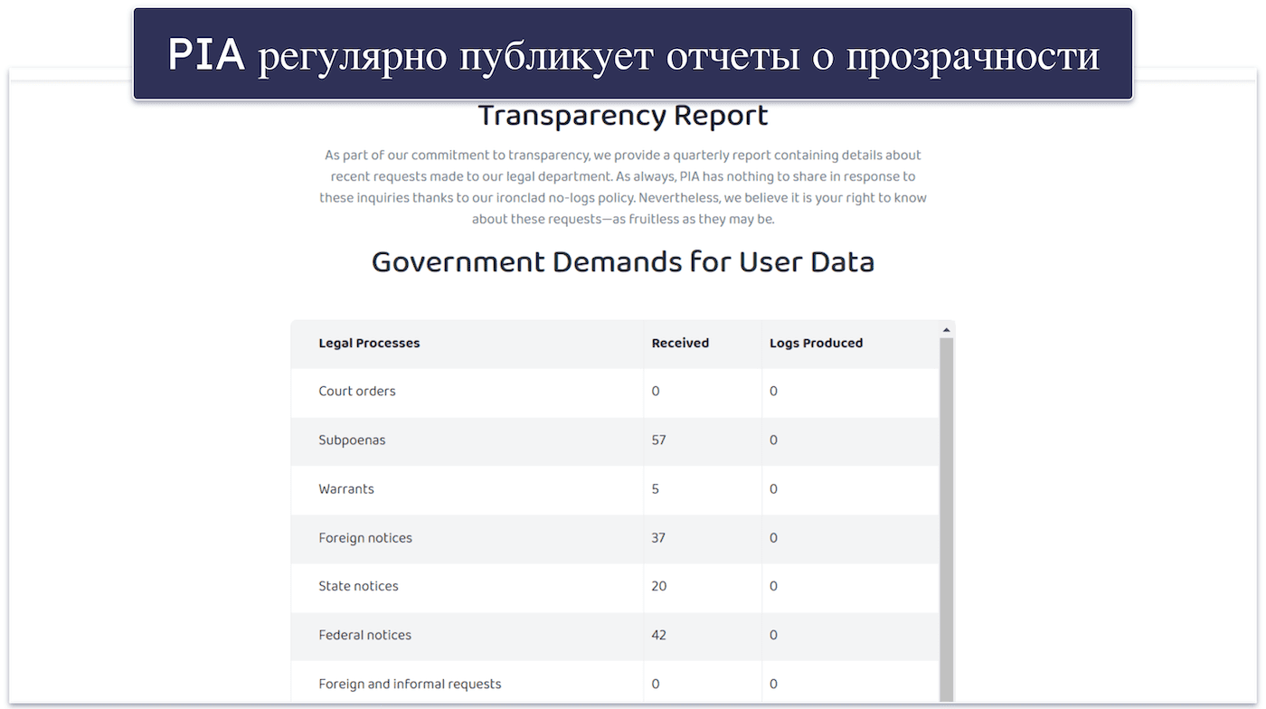Select the 'Federal notices' row label

[364, 635]
